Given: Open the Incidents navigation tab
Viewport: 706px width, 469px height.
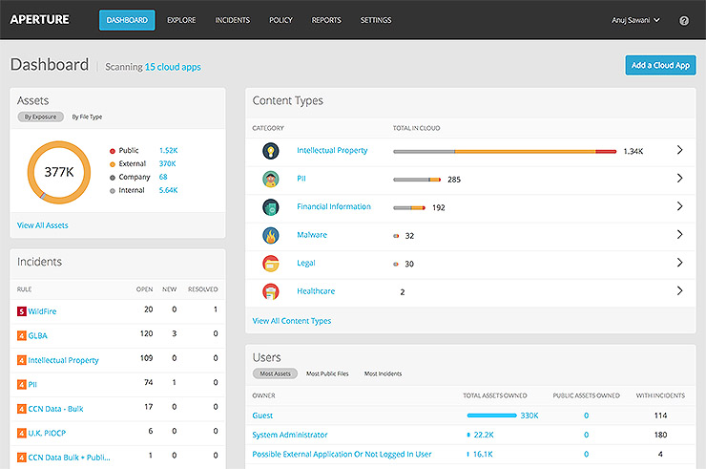Looking at the screenshot, I should tap(233, 20).
